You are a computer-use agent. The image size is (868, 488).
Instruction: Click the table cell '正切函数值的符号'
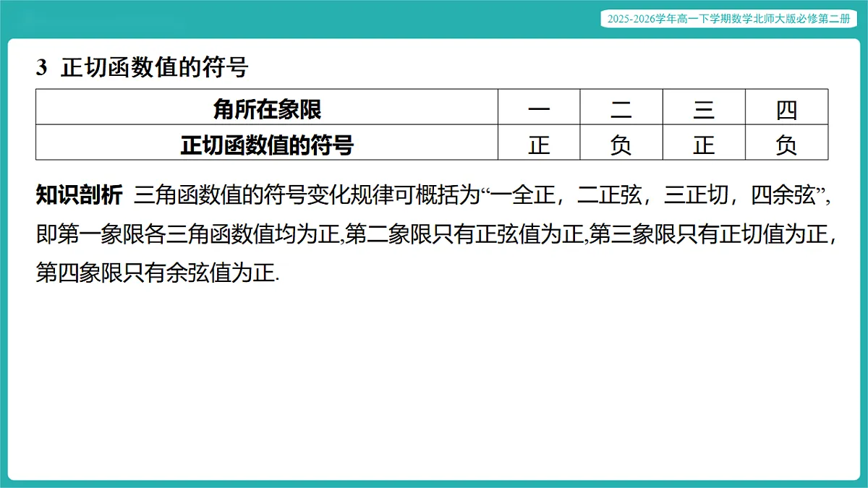pos(267,143)
